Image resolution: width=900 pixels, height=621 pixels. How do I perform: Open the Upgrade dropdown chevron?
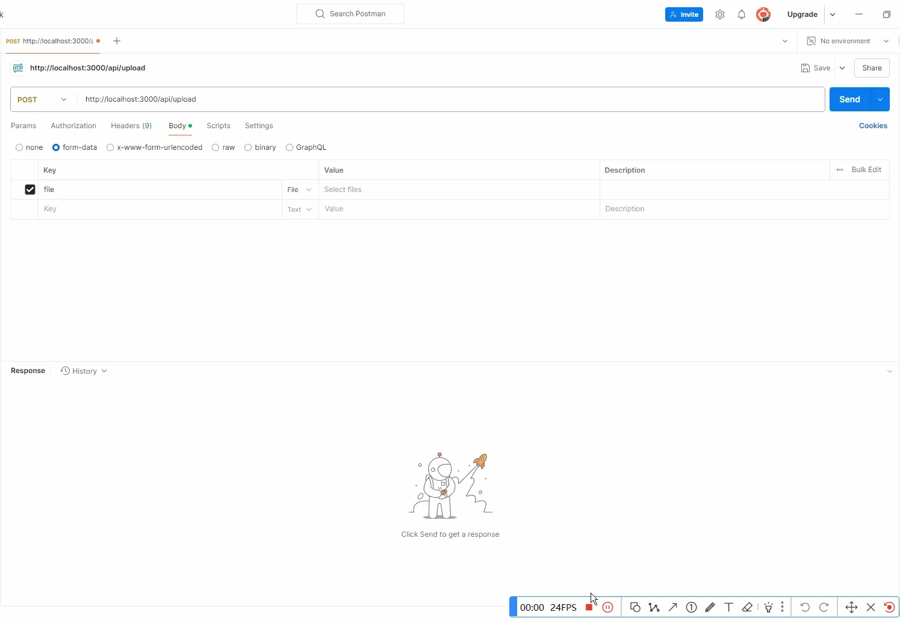tap(833, 14)
